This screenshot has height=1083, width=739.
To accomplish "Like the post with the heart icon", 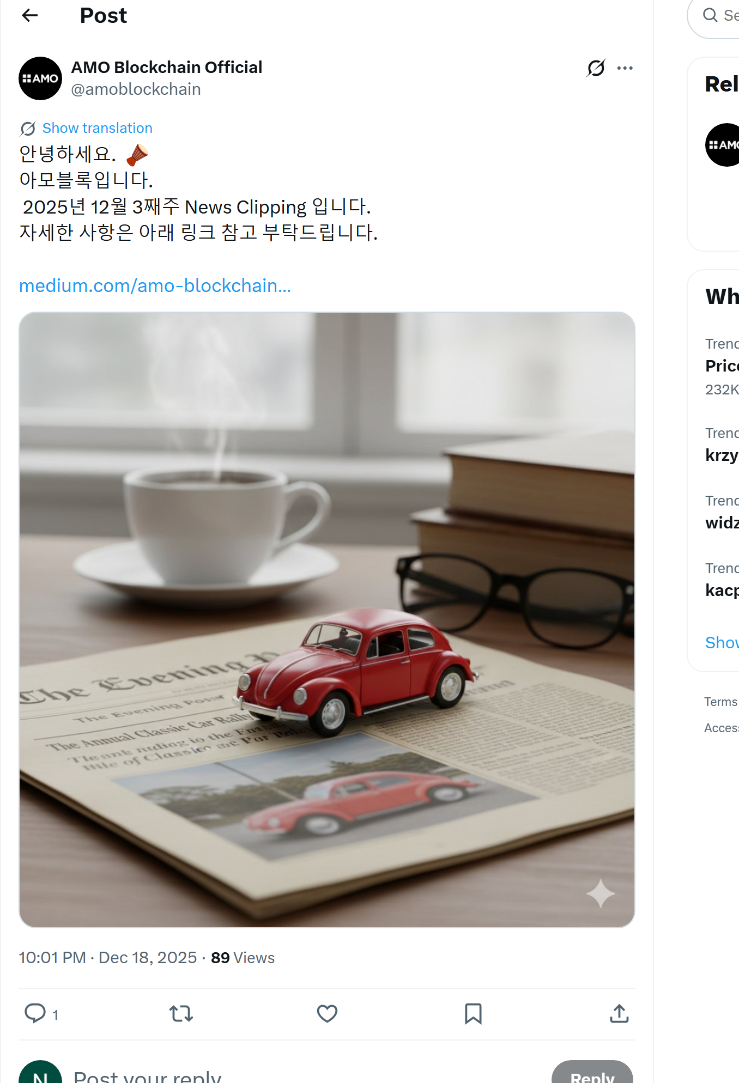I will point(327,1013).
